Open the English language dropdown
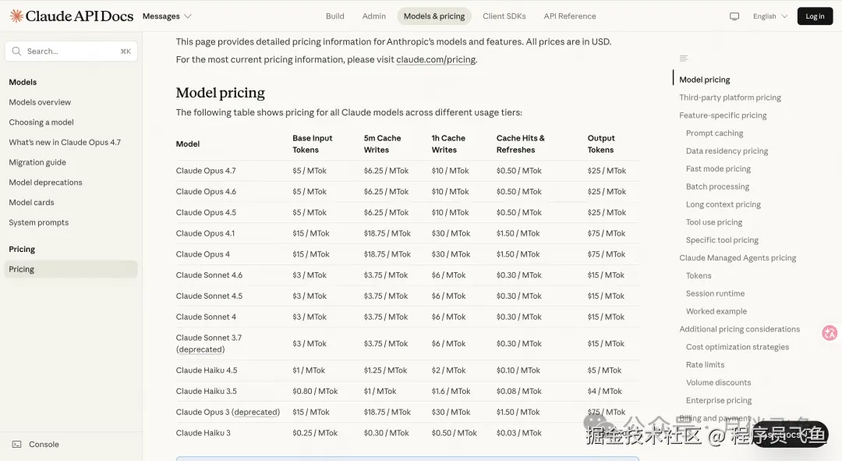 770,16
